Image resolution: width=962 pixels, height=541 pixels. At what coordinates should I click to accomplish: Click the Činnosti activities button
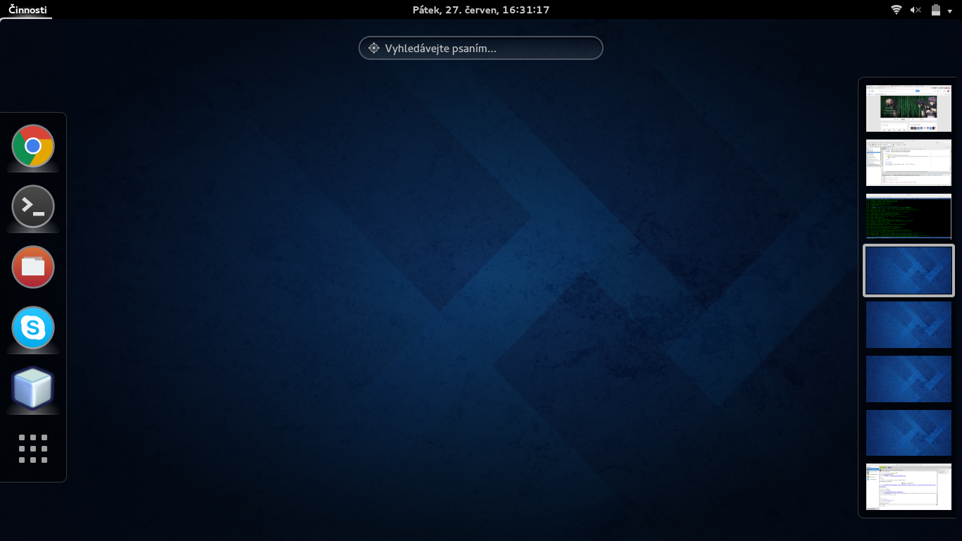27,10
